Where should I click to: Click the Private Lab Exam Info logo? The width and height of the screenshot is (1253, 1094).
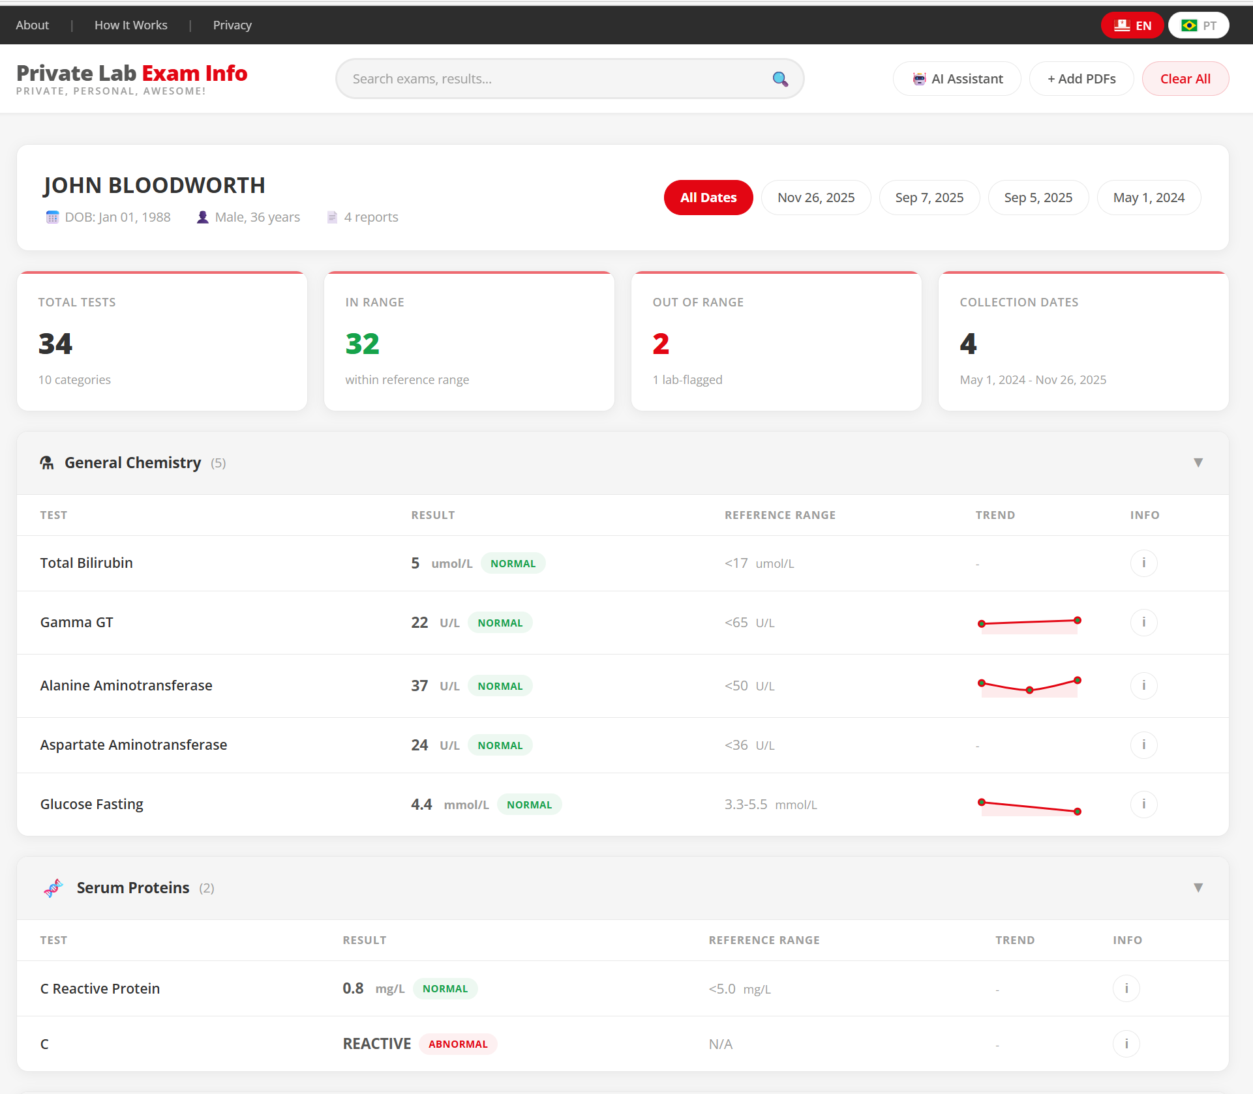132,79
